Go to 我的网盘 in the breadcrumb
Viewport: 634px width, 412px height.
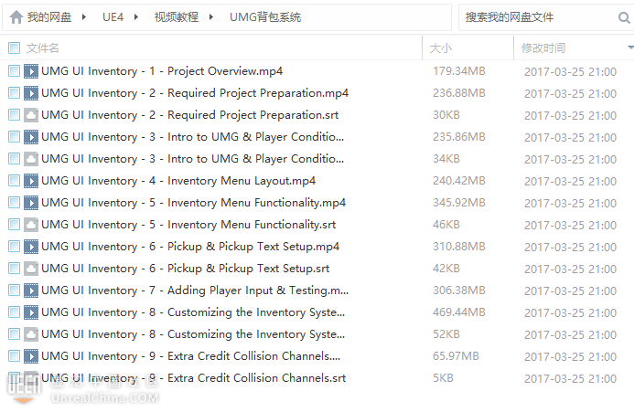(x=49, y=17)
